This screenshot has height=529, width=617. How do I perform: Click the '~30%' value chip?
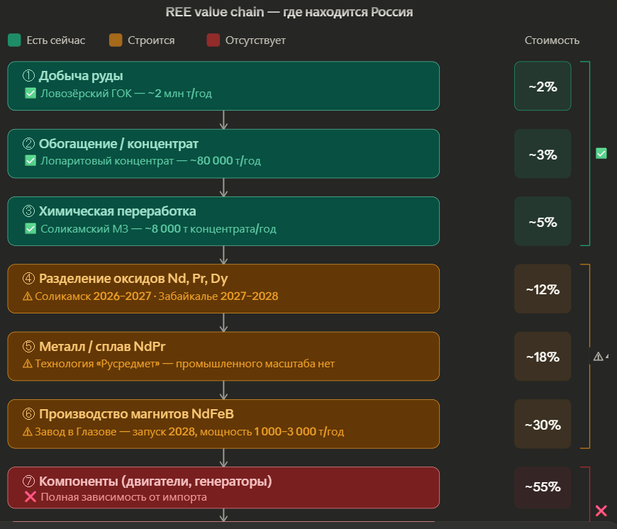click(542, 424)
